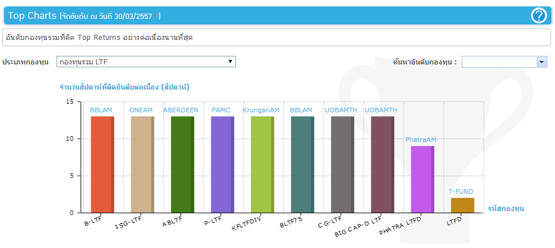Open the fund type dropdown showing LTF
The height and width of the screenshot is (248, 555).
pos(146,62)
